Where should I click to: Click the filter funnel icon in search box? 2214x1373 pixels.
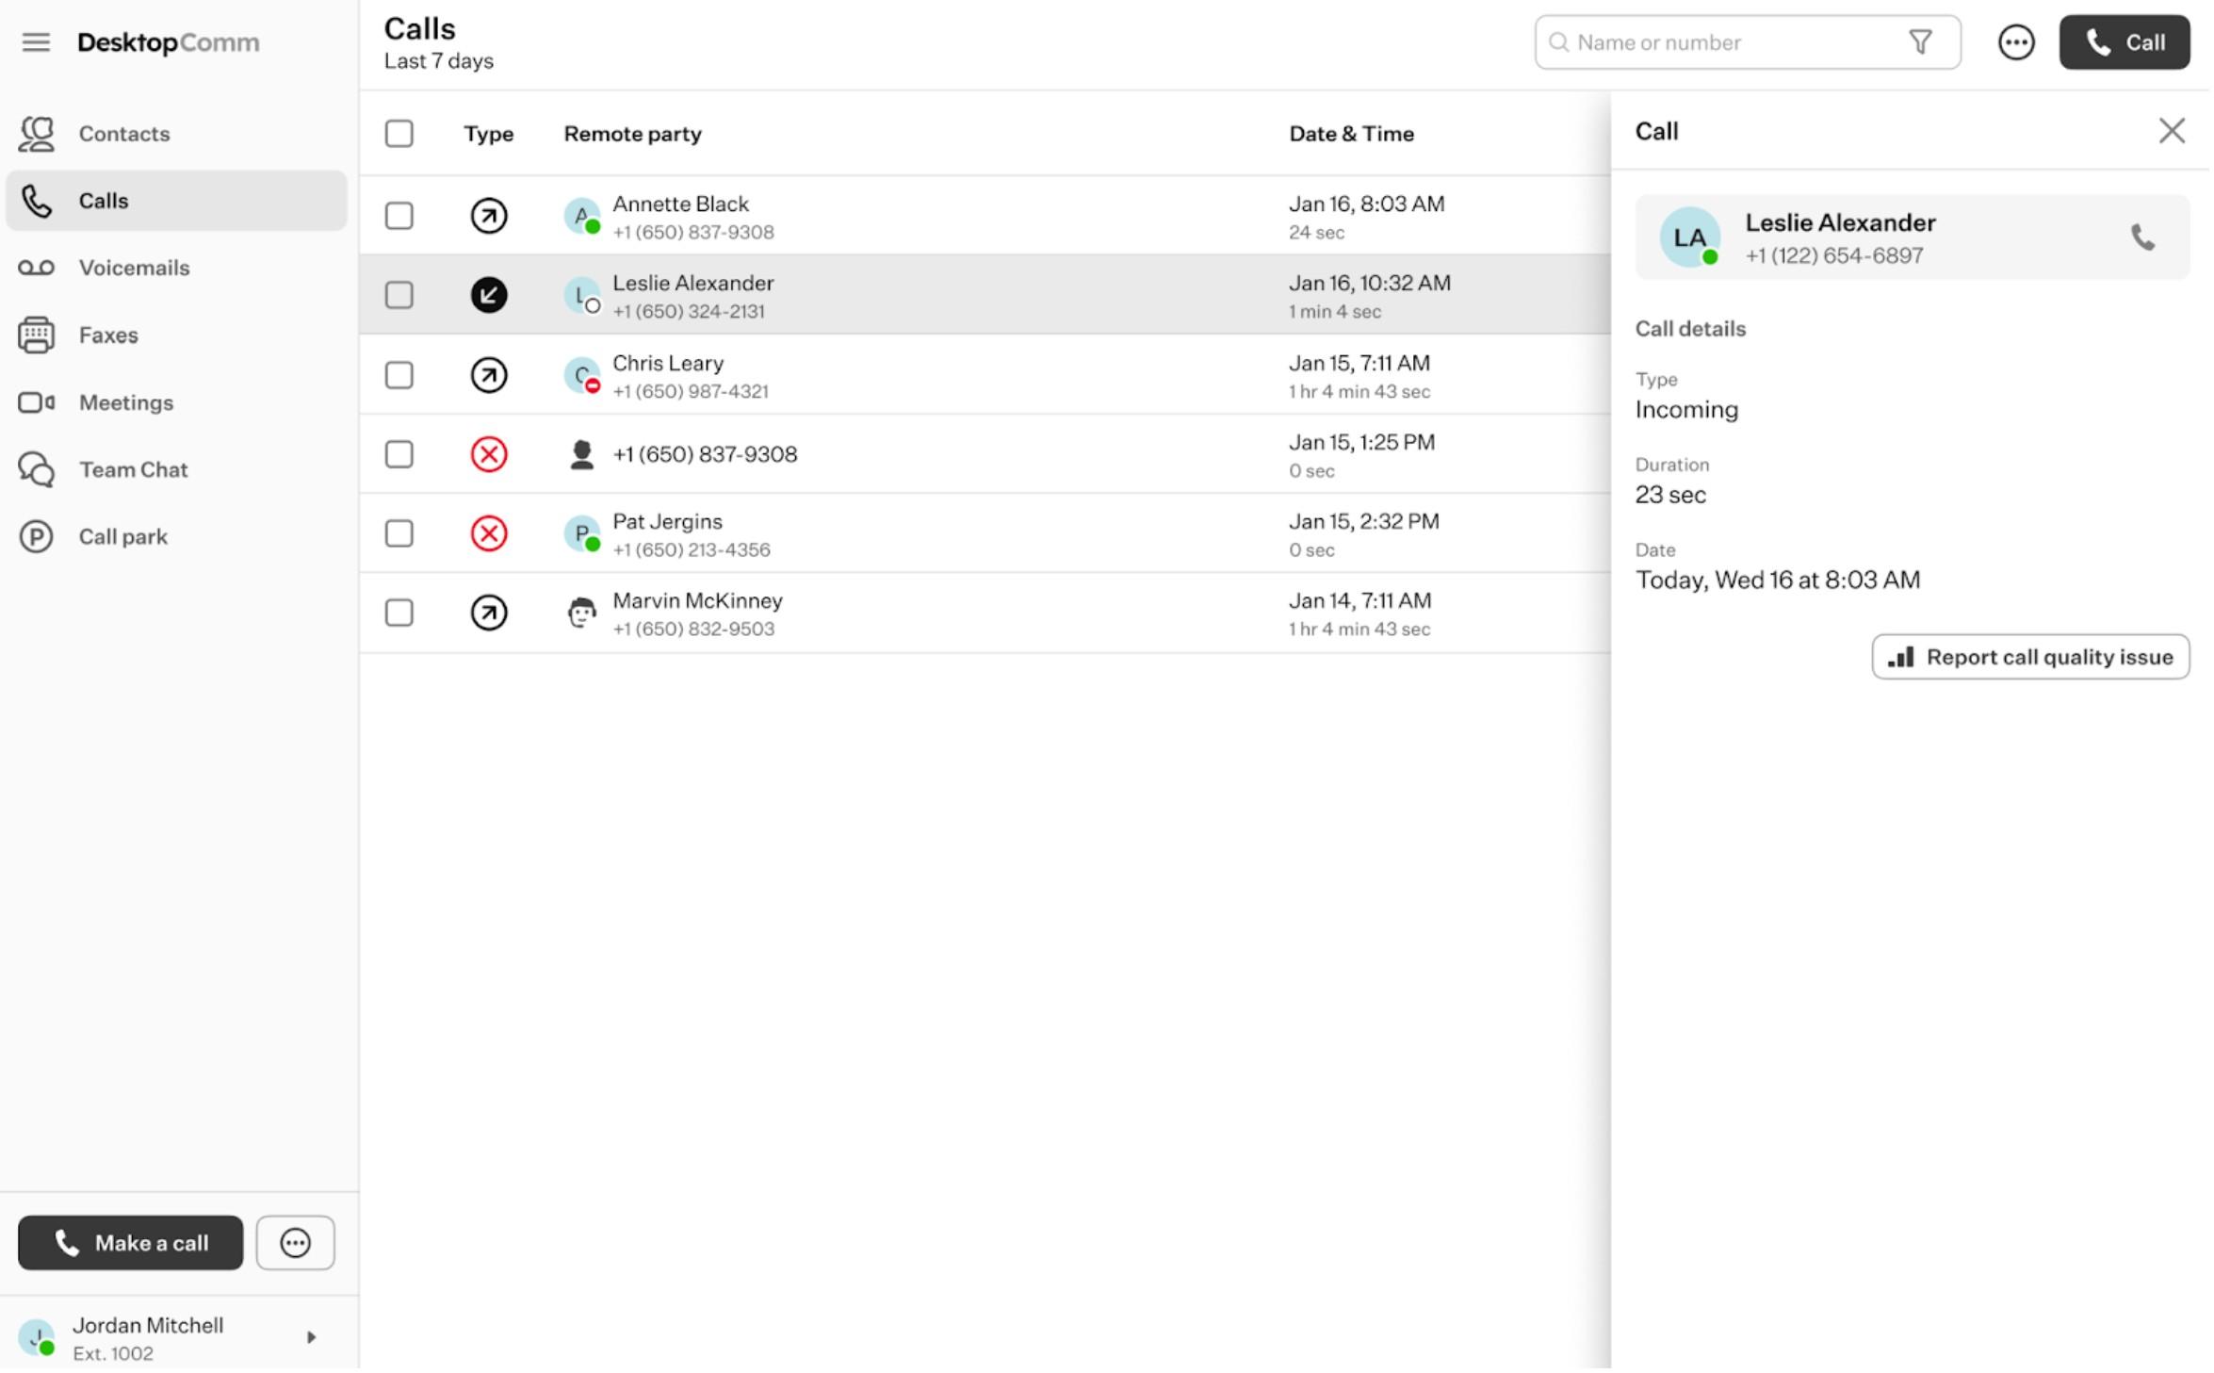[x=1919, y=42]
